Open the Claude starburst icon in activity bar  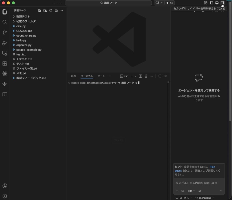point(5,73)
